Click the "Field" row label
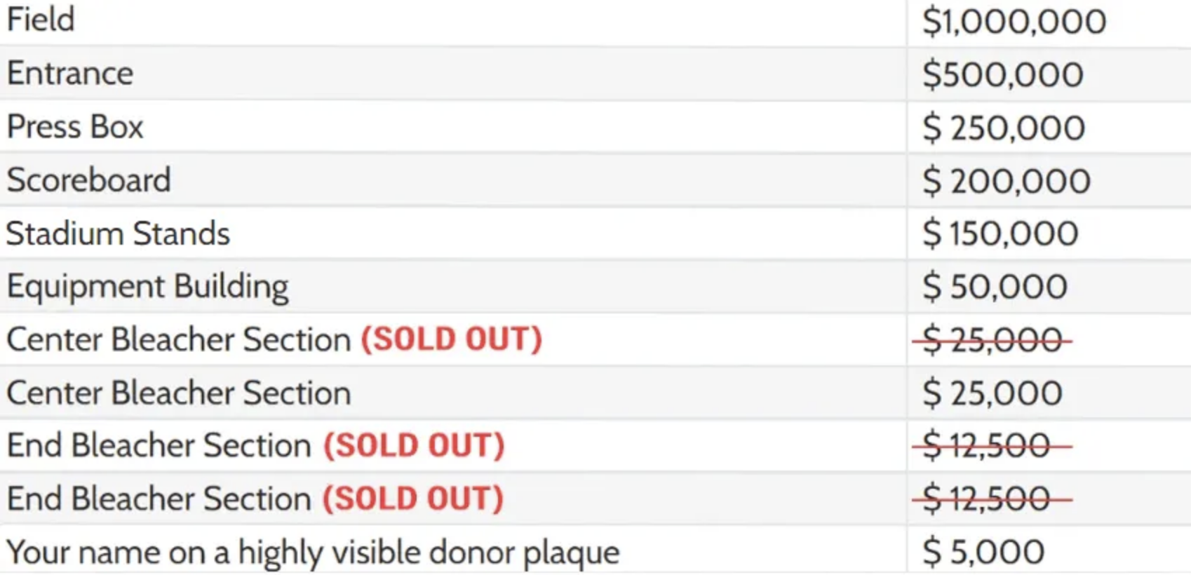 coord(41,20)
